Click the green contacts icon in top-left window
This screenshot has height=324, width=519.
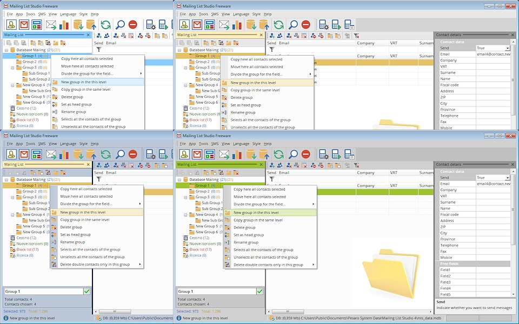(x=11, y=25)
